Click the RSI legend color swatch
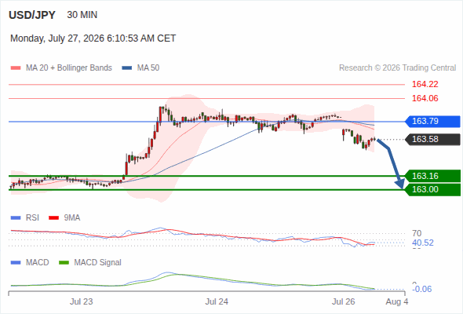The width and height of the screenshot is (463, 314). point(16,218)
